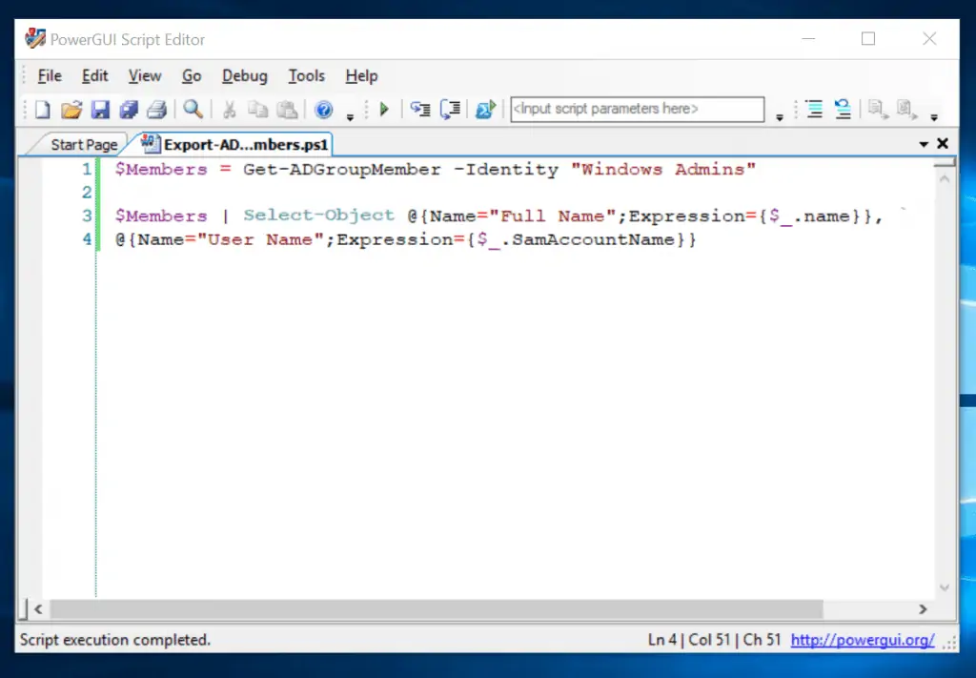Image resolution: width=976 pixels, height=678 pixels.
Task: Select the Export-AD...mbers.ps1 tab
Action: (x=236, y=144)
